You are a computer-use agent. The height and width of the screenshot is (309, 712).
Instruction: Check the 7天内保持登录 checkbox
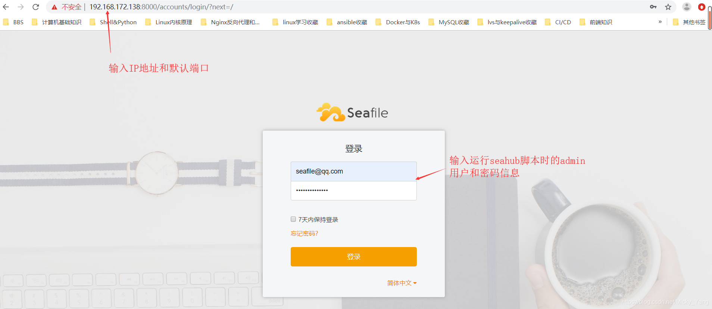[293, 219]
